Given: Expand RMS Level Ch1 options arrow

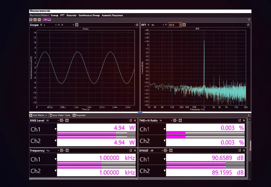Looking at the screenshot, I should [x=55, y=129].
